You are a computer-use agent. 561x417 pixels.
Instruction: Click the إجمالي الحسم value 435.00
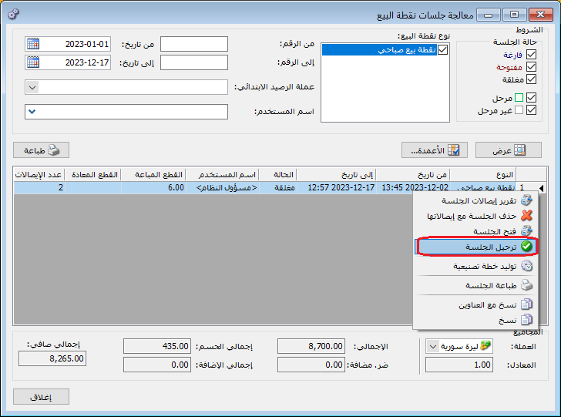[x=157, y=346]
